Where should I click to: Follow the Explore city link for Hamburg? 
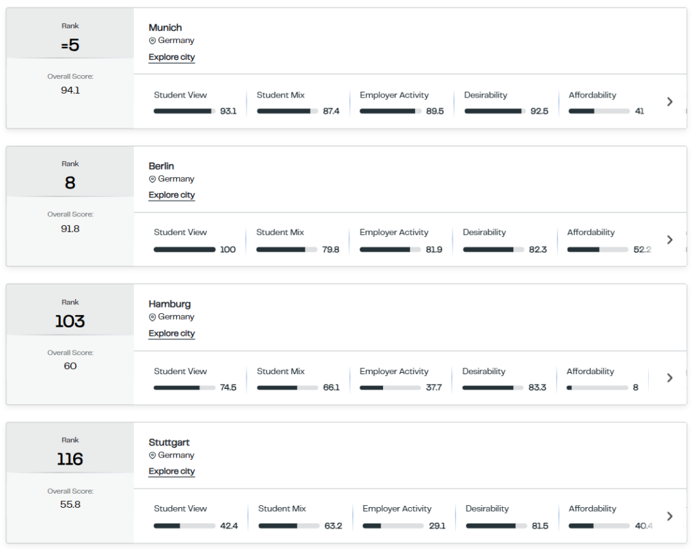point(171,333)
